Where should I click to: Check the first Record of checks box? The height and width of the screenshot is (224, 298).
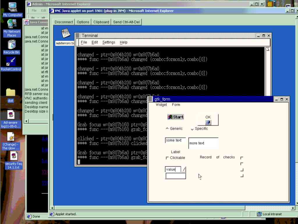point(242,158)
